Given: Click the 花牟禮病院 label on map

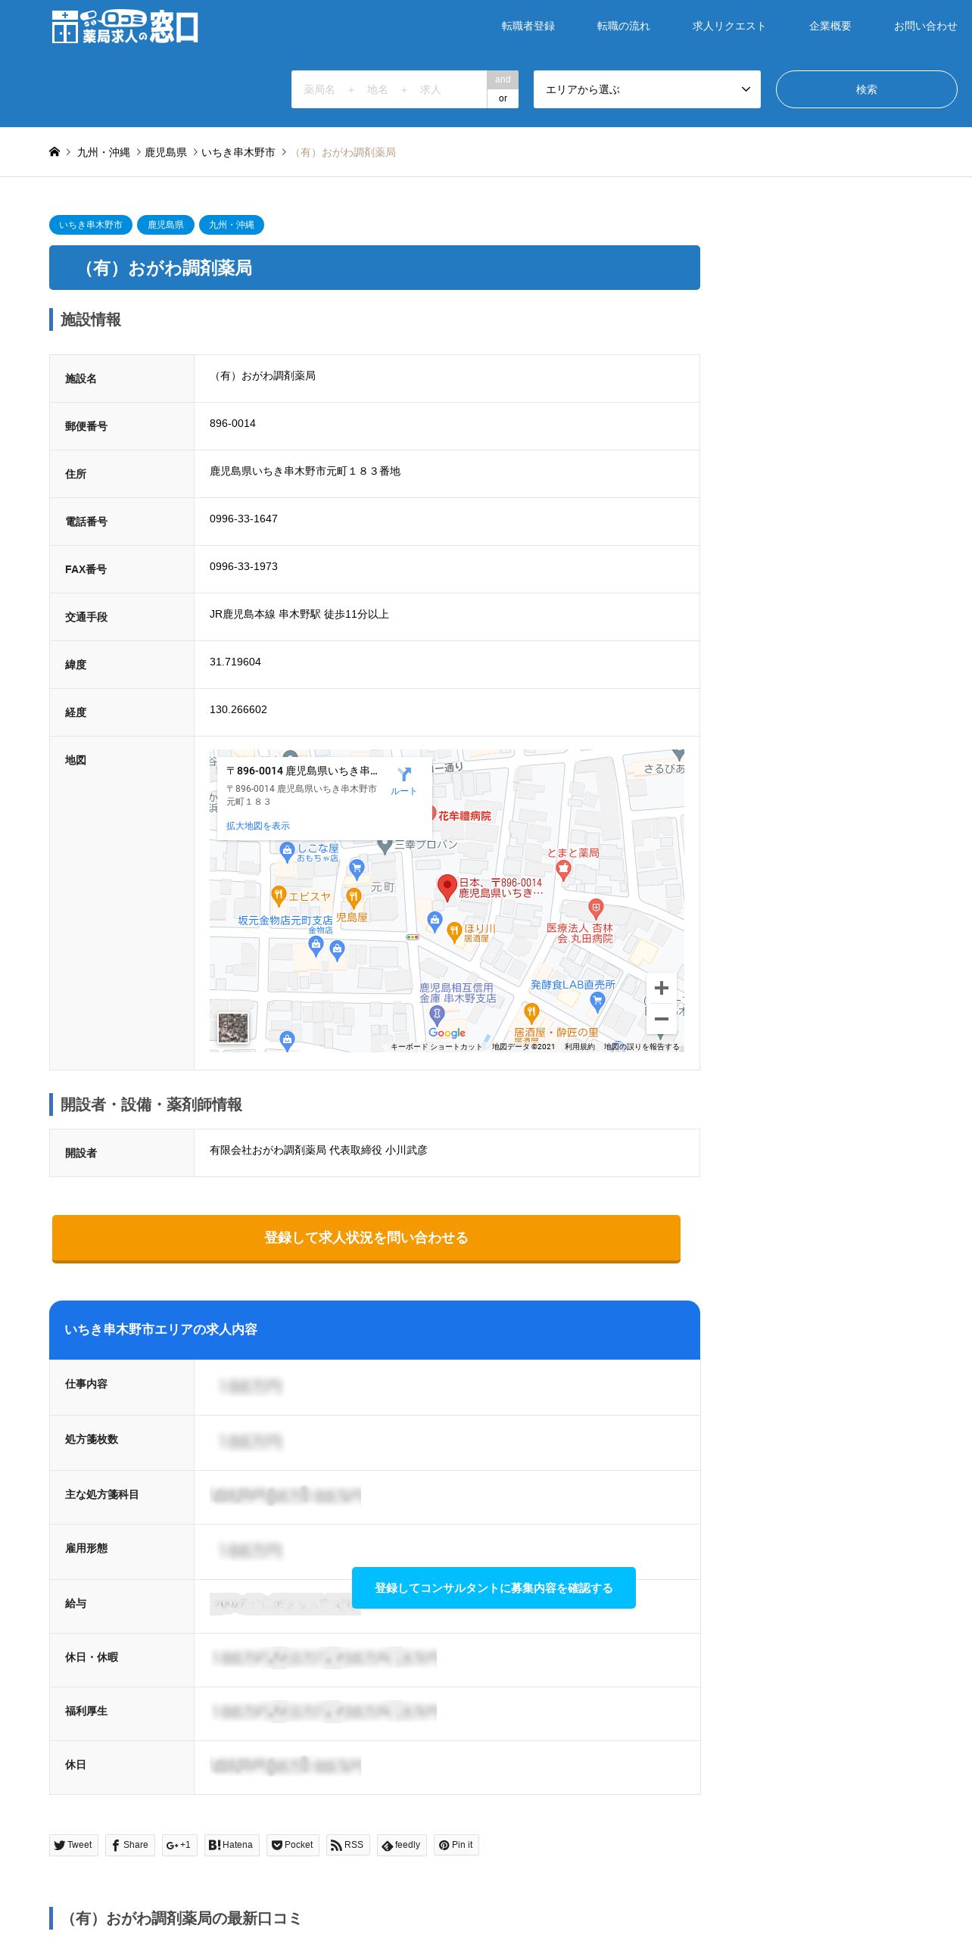Looking at the screenshot, I should [465, 815].
